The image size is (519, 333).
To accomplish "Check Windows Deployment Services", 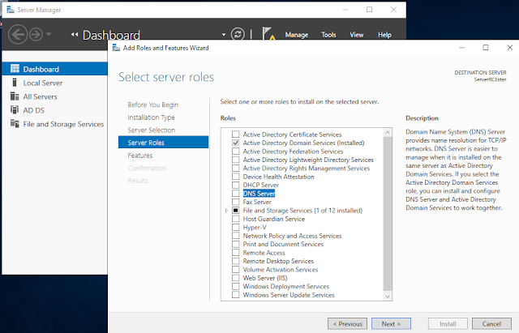I will click(236, 286).
